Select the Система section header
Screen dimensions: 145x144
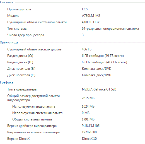point(6,2)
